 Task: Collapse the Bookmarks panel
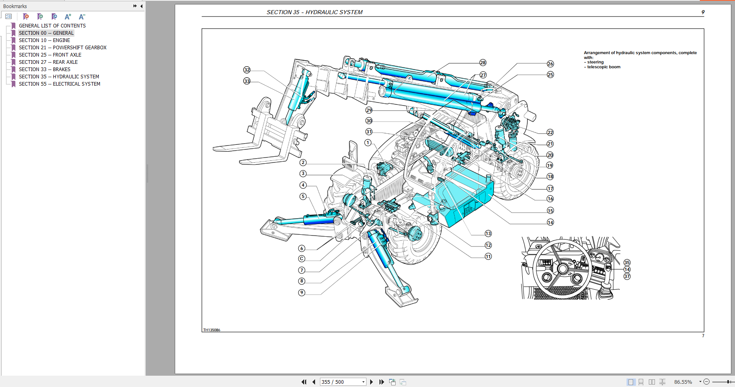[x=141, y=6]
